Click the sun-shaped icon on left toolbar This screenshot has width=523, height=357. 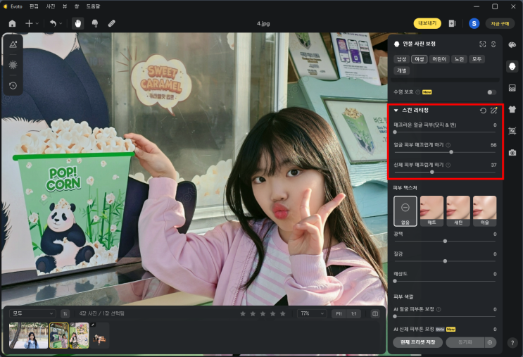coord(13,65)
